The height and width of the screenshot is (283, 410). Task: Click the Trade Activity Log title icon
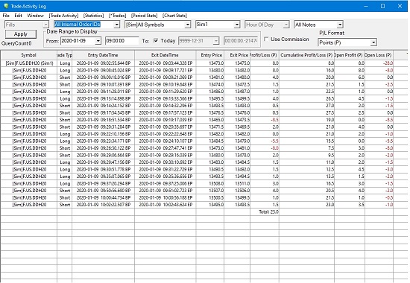click(6, 6)
